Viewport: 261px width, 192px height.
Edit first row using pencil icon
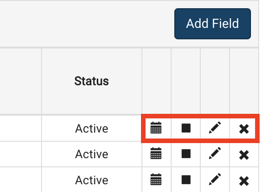[x=215, y=128]
